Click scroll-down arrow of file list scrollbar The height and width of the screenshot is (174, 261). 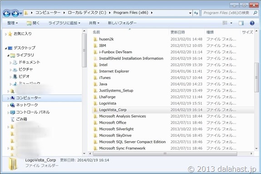click(x=256, y=149)
